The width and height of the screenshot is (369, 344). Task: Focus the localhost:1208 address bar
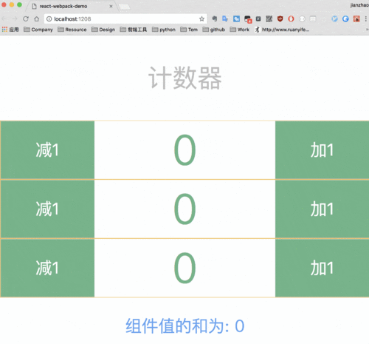pos(125,18)
